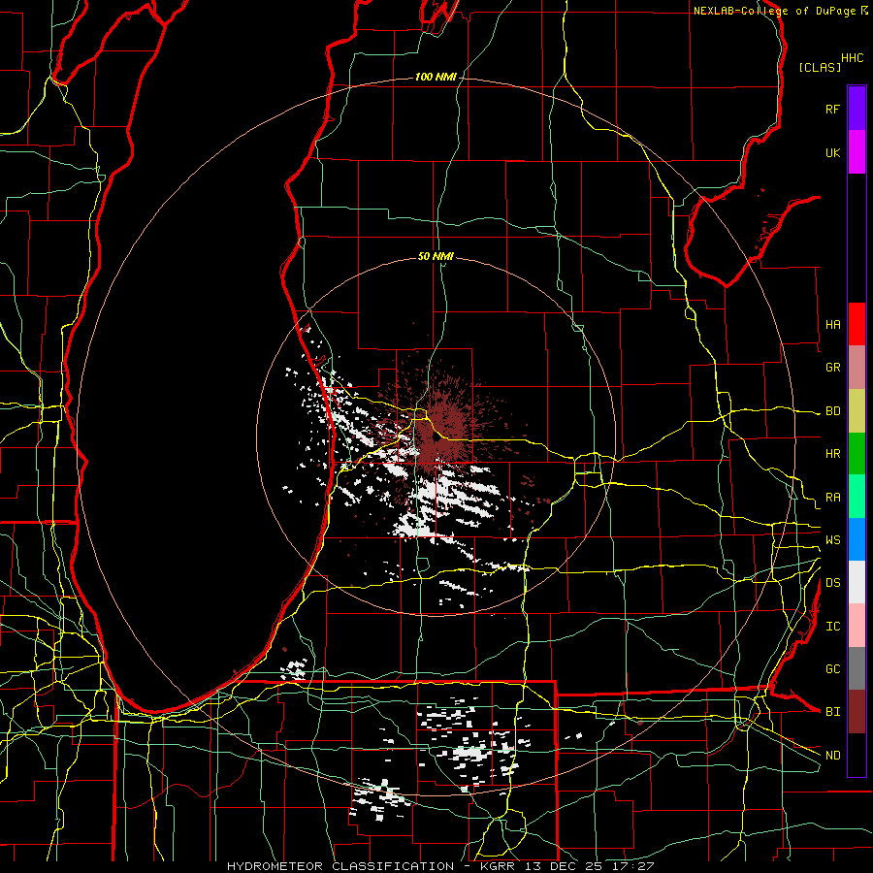Click the HR legend label
The height and width of the screenshot is (873, 873).
[x=832, y=454]
